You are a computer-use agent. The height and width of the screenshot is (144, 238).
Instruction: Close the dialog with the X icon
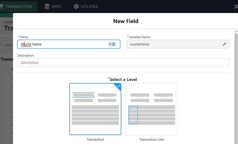(236, 6)
